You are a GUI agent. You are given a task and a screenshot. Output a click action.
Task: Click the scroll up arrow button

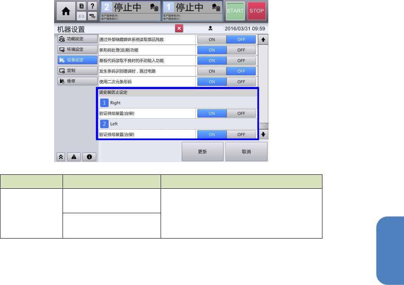point(263,40)
